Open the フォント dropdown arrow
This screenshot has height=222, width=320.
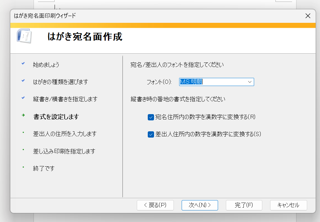click(250, 82)
